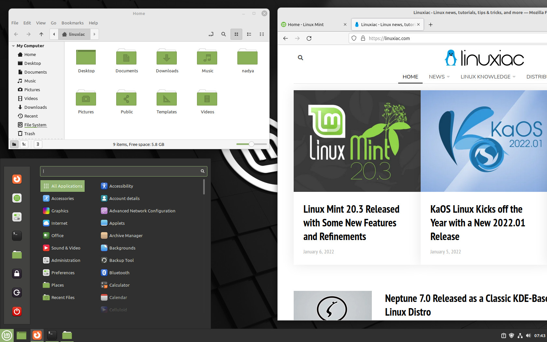Reload the Linuxiac page in Firefox
The image size is (547, 342).
(x=309, y=38)
